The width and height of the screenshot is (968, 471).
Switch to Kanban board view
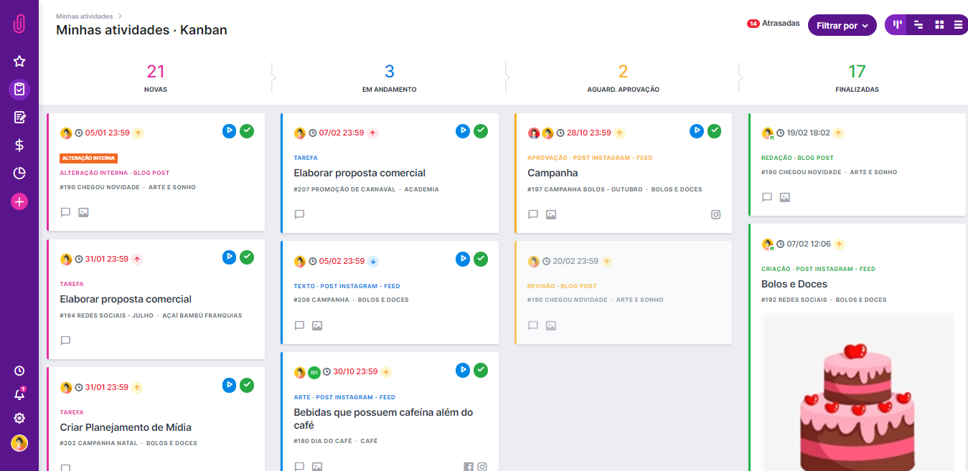coord(896,25)
